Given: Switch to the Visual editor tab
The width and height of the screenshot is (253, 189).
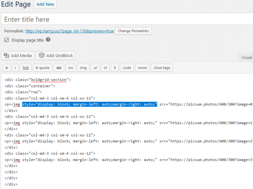Looking at the screenshot, I should (x=246, y=57).
